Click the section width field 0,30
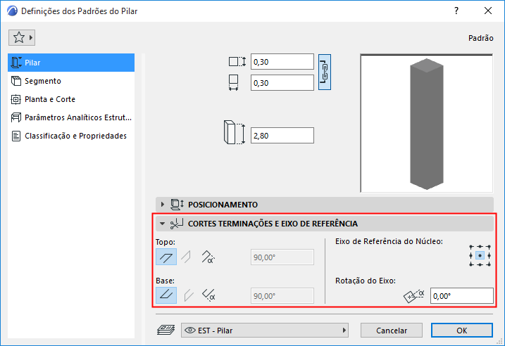This screenshot has width=505, height=346. 282,83
